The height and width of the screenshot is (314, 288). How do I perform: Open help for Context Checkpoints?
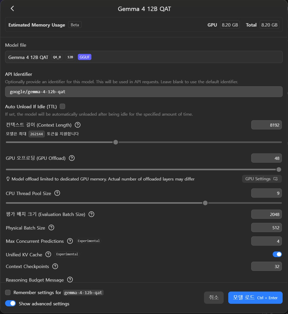point(55,266)
